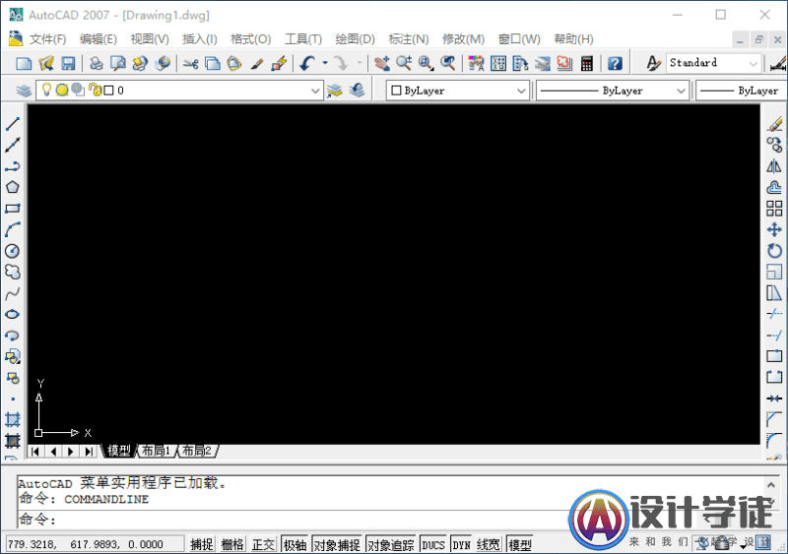The image size is (788, 554).
Task: Jump to first layout tab arrow
Action: [34, 451]
